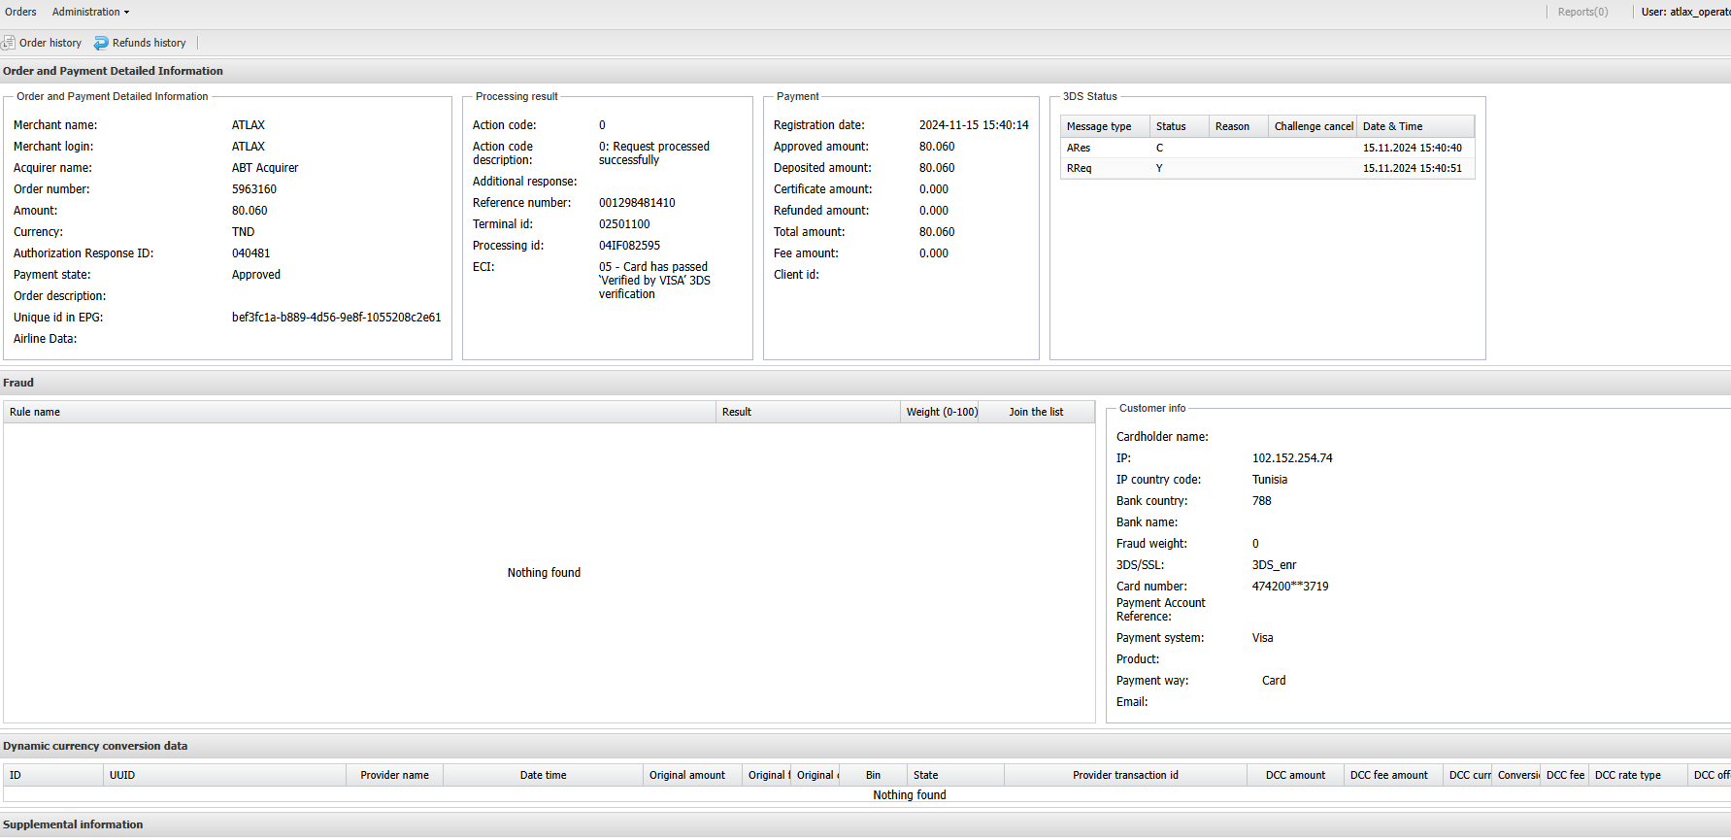
Task: Sort DCC table by DCC amount
Action: tap(1295, 775)
